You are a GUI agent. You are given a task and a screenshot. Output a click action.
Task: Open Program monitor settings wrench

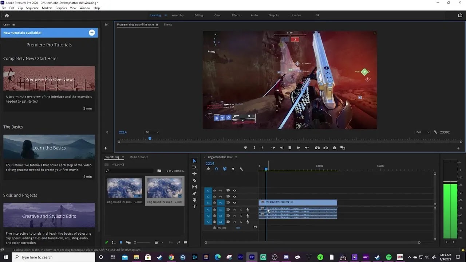tap(435, 132)
